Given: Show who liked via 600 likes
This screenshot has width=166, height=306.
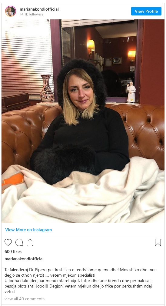Looking at the screenshot, I should click(x=13, y=251).
